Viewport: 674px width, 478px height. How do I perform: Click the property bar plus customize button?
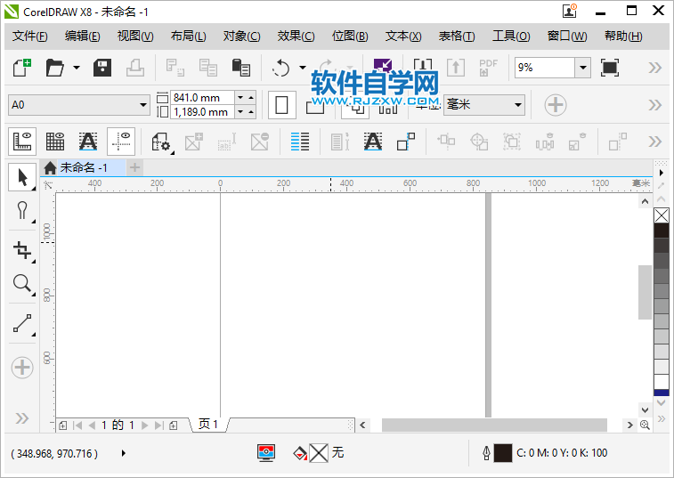[x=556, y=105]
